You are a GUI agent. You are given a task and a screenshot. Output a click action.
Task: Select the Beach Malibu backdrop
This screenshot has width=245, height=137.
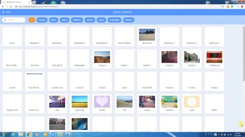coord(124,37)
